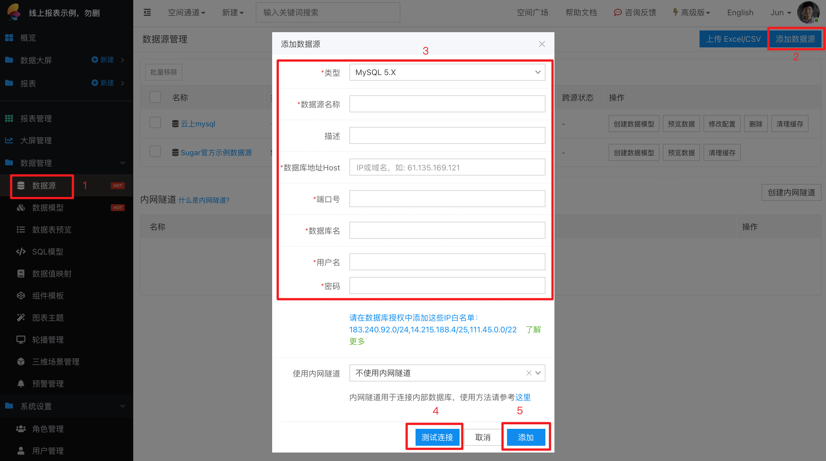Click the 预警管理 bell icon
The height and width of the screenshot is (461, 826).
pos(21,383)
